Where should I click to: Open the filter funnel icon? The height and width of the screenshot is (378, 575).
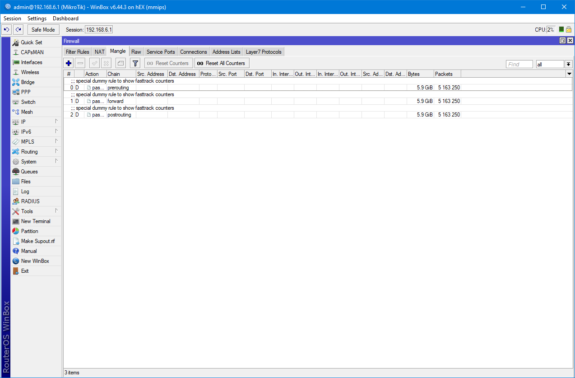point(135,63)
